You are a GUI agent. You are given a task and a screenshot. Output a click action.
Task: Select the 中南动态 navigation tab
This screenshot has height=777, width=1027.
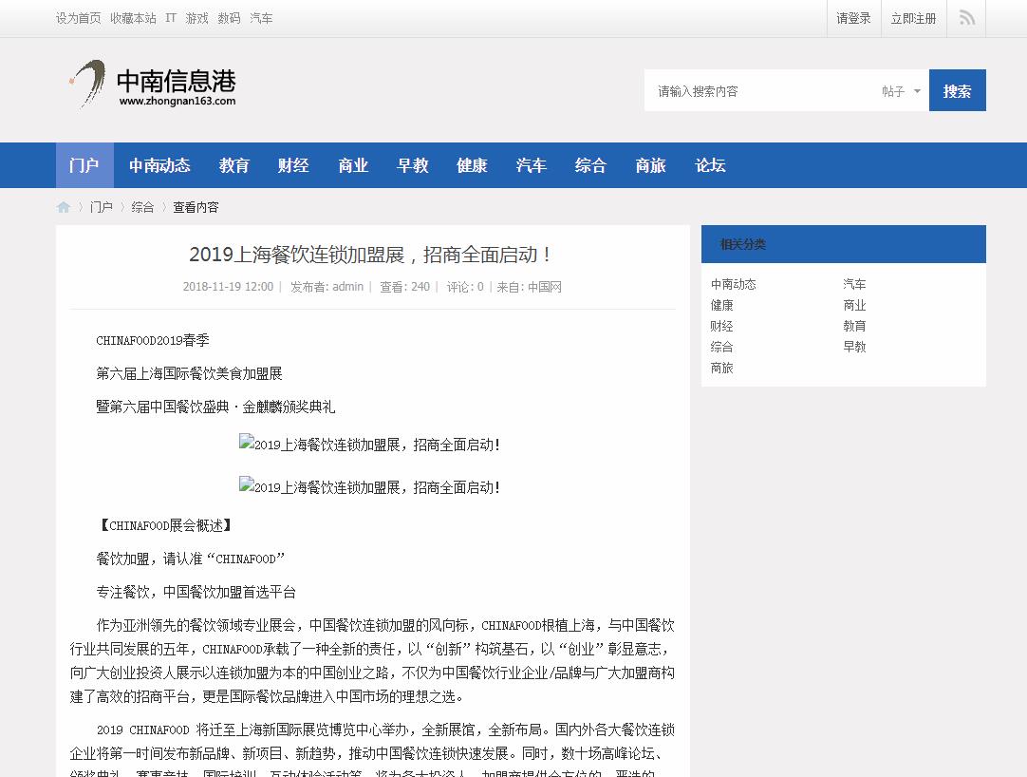(159, 165)
